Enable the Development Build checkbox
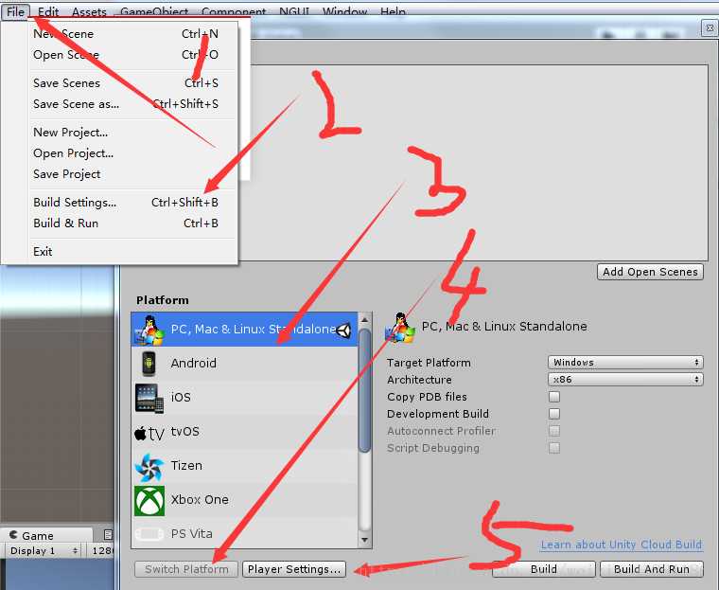Viewport: 719px width, 590px height. click(554, 414)
